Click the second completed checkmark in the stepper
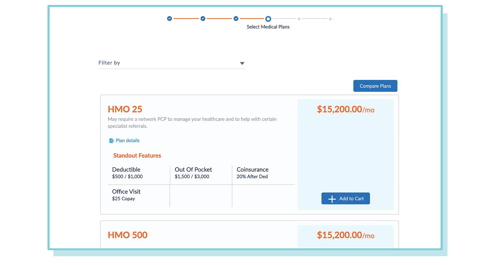Viewport: 502px width, 265px height. point(203,19)
